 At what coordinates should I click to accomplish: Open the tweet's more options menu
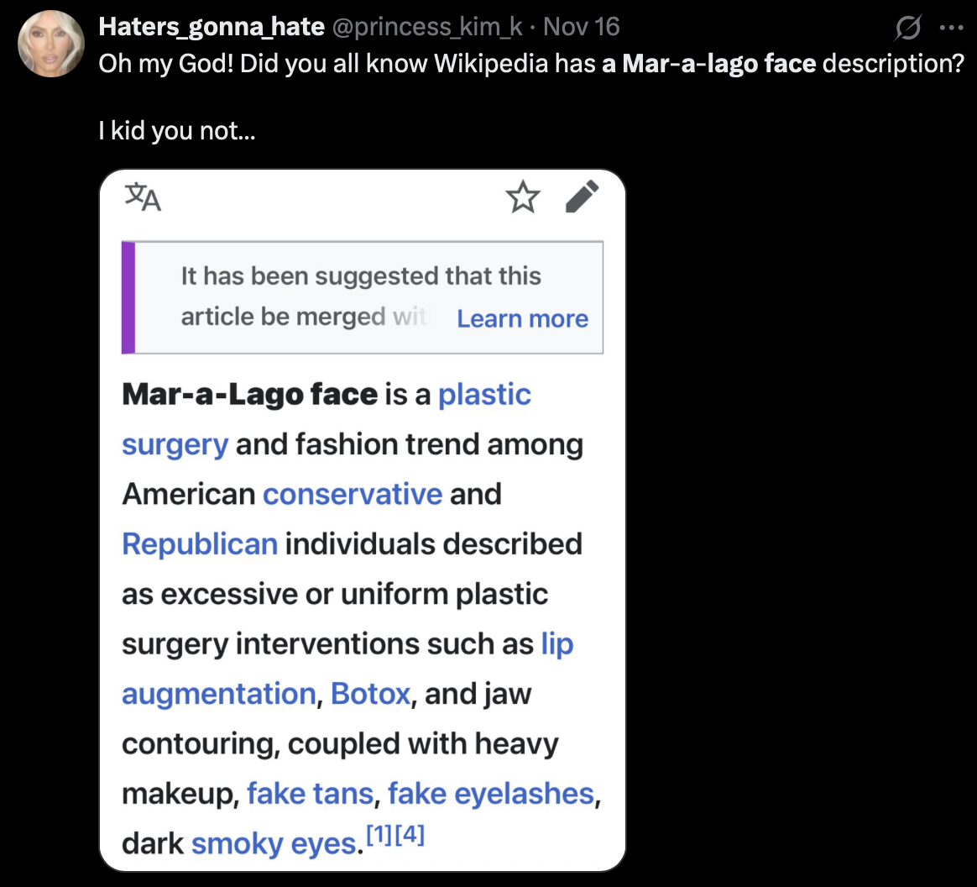click(951, 29)
